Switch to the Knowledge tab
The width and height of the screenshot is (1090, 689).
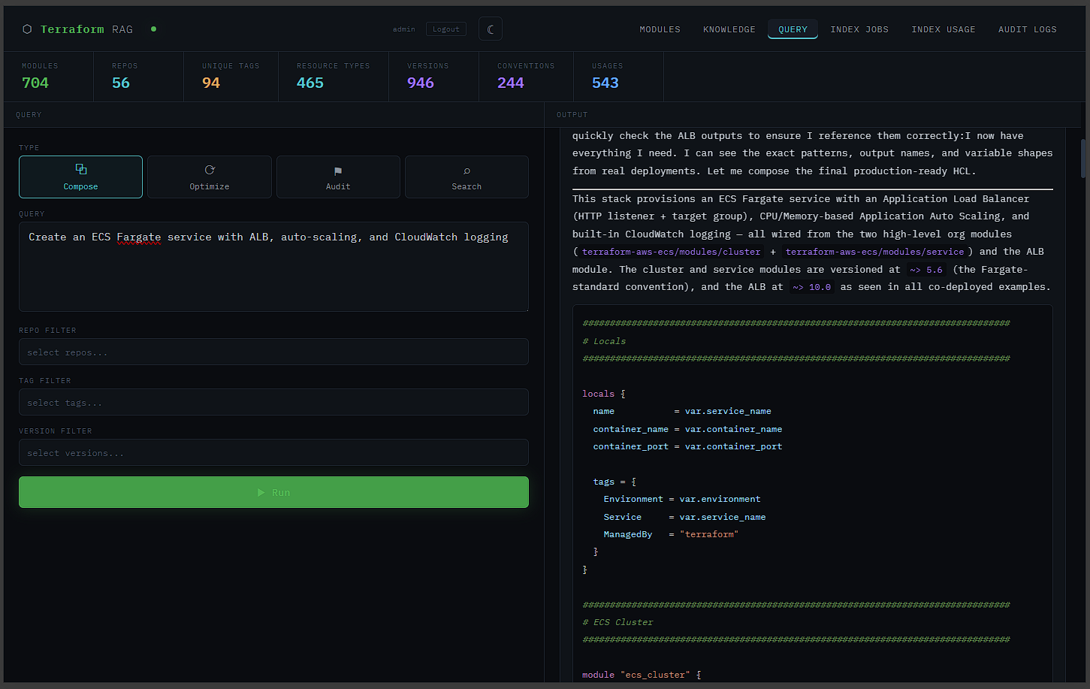(729, 29)
